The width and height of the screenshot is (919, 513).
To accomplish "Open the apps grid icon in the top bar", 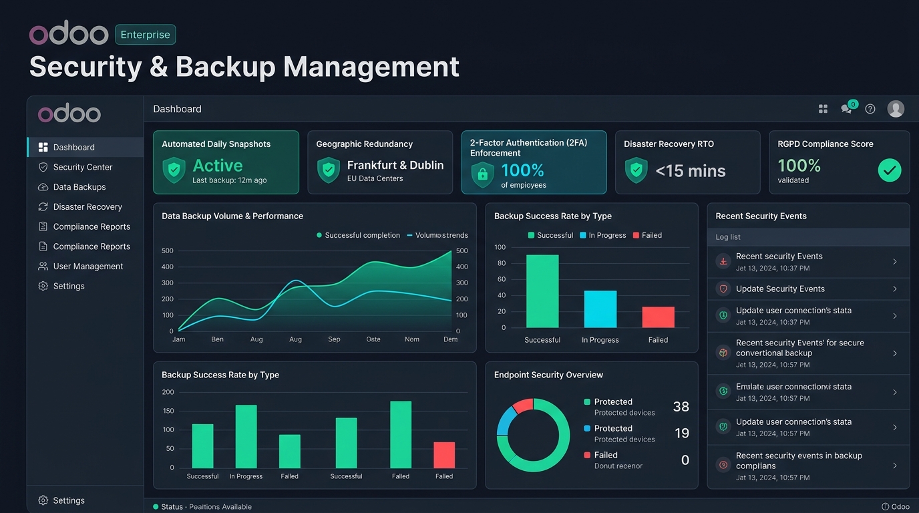I will [x=823, y=109].
